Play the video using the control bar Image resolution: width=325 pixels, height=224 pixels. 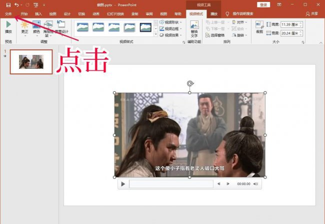pyautogui.click(x=123, y=184)
